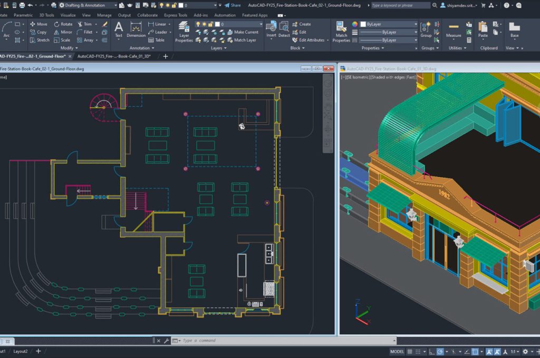The height and width of the screenshot is (358, 540).
Task: Click the object color wheel swatch
Action: pos(355,24)
